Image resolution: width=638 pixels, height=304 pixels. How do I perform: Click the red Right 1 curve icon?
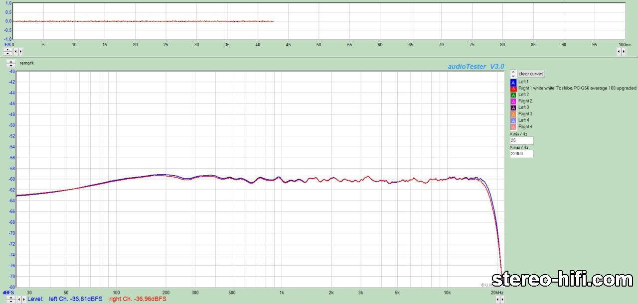tap(513, 89)
